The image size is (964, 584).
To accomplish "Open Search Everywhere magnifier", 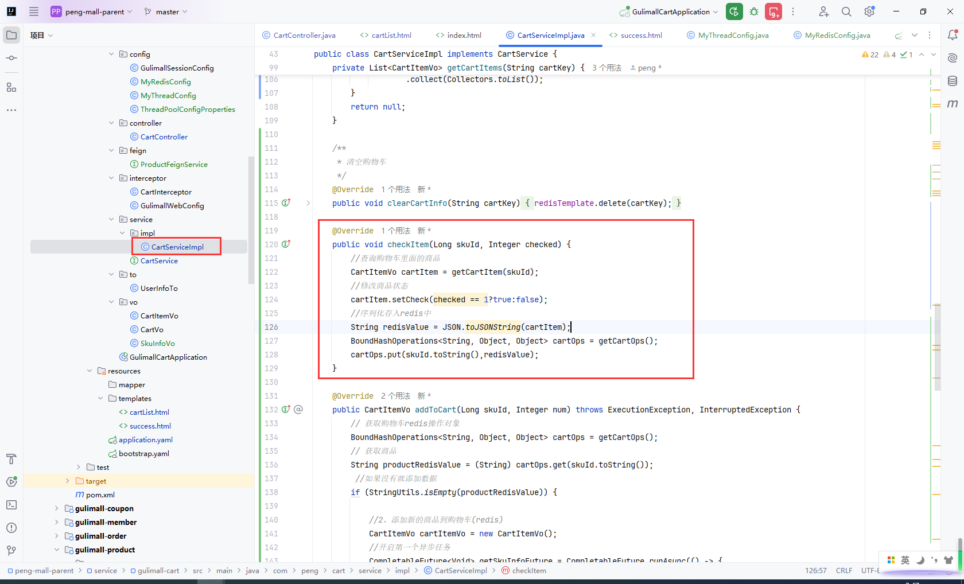I will pyautogui.click(x=846, y=11).
